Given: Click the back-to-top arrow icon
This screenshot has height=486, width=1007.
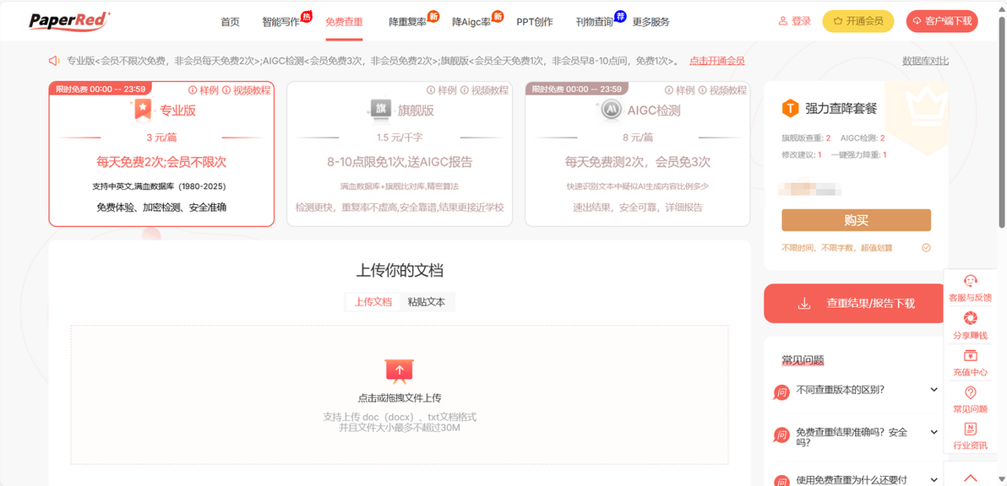Looking at the screenshot, I should pyautogui.click(x=971, y=478).
